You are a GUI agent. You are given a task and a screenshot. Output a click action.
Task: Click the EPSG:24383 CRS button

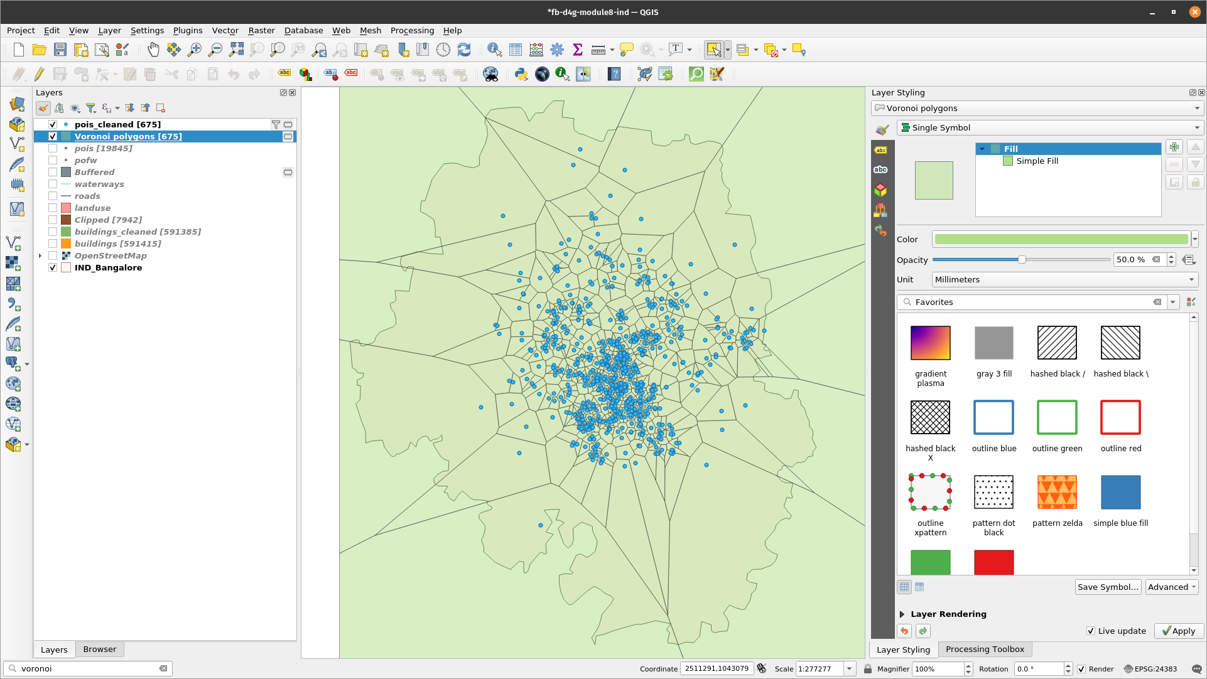(x=1150, y=669)
